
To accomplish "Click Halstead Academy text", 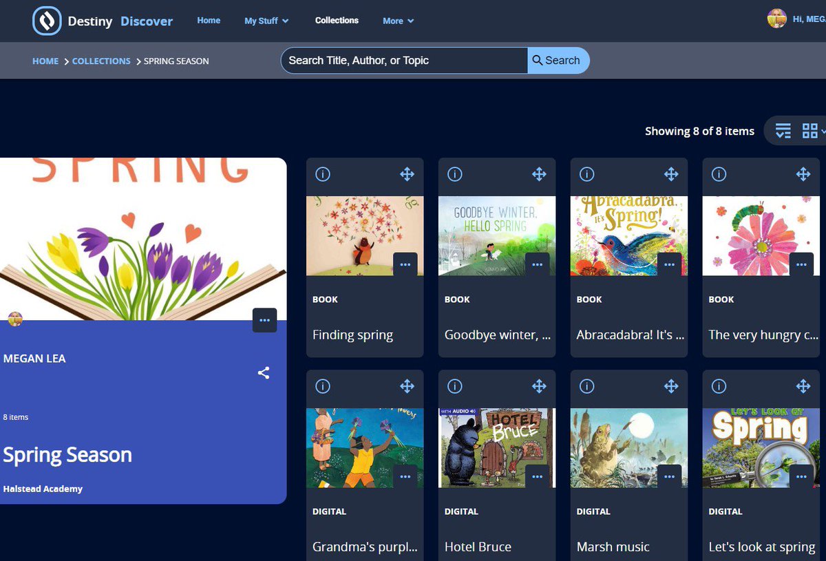I will 43,489.
